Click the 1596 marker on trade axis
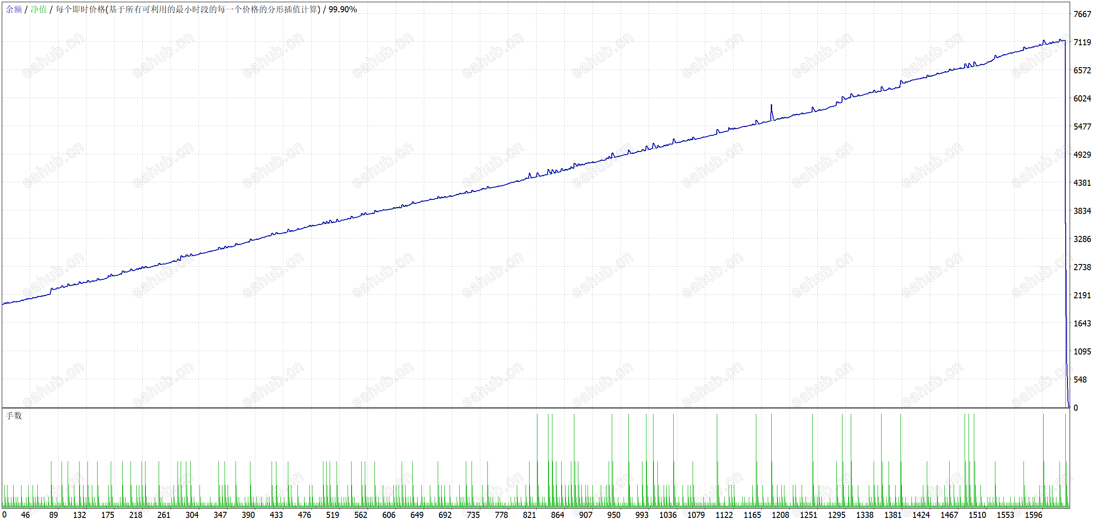Viewport: 1107px width, 521px height. (x=1034, y=515)
